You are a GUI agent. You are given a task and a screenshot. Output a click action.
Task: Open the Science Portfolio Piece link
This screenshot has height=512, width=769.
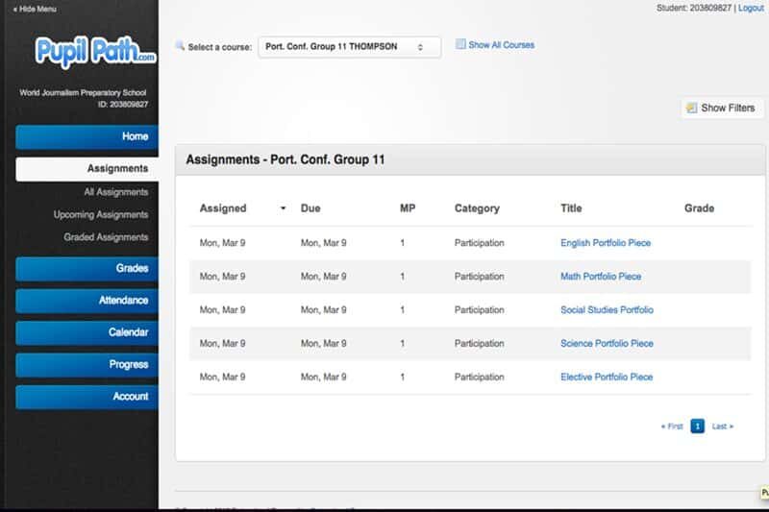tap(607, 344)
